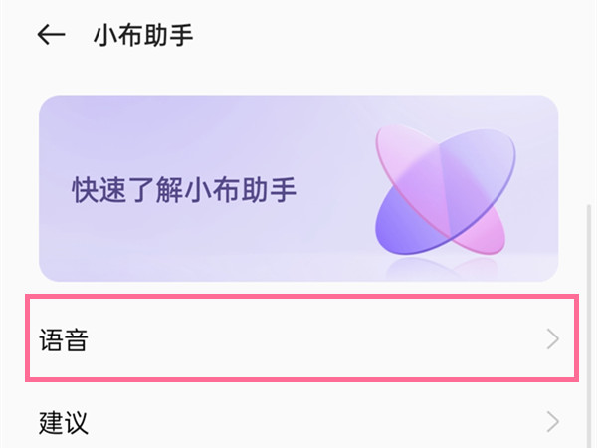Tap the 快速了解小布助手 text
Viewport: 597px width, 448px height.
coord(184,190)
